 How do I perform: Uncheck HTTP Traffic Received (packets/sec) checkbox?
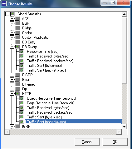coord(22,112)
